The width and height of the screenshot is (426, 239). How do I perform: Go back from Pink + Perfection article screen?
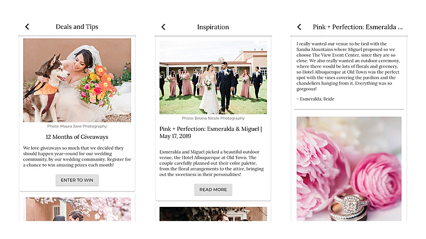[x=299, y=27]
